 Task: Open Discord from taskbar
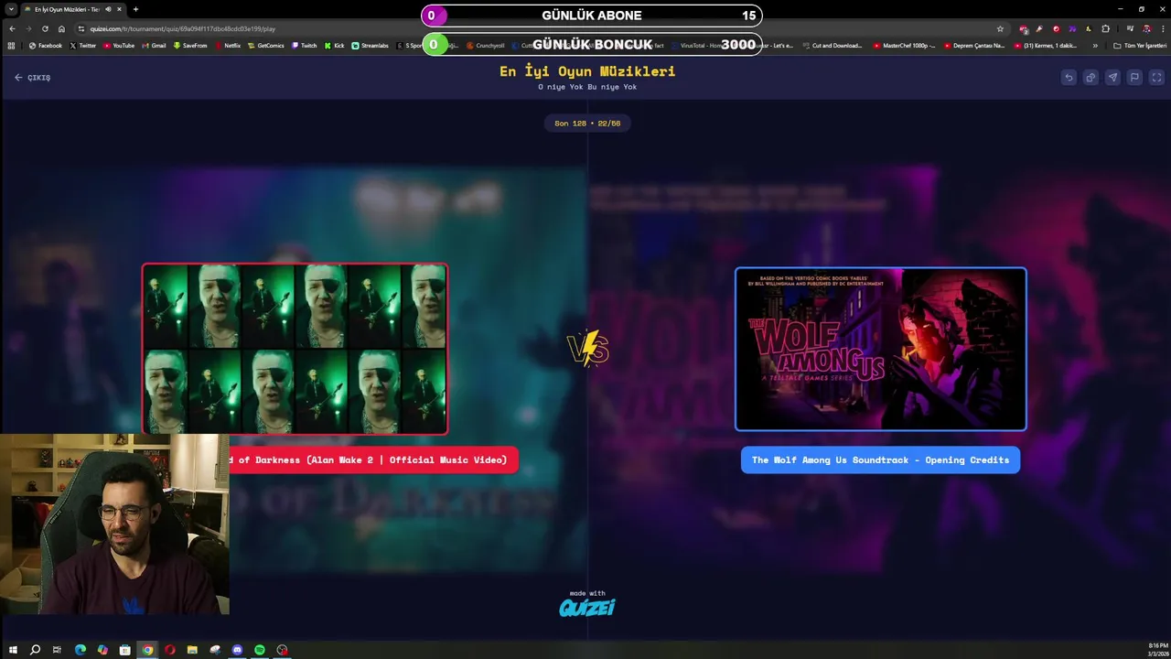pos(237,650)
